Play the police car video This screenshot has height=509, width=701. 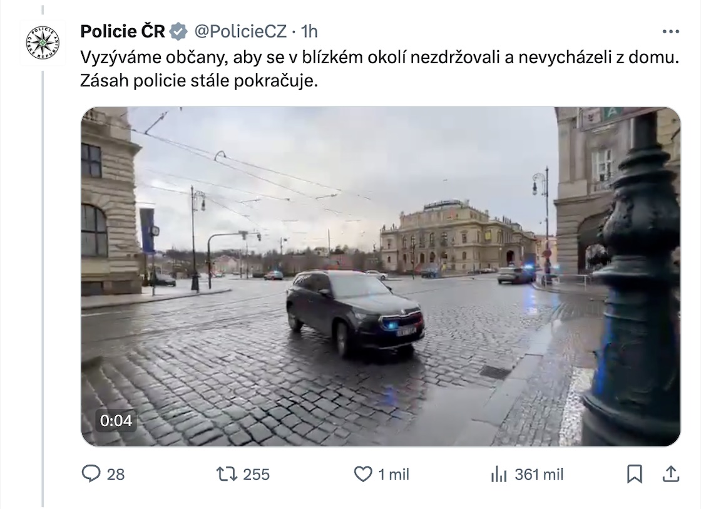click(x=381, y=277)
